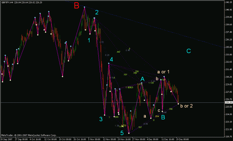This screenshot has width=233, height=141.
Task: Click the cyan C wave label
Action: 189,51
